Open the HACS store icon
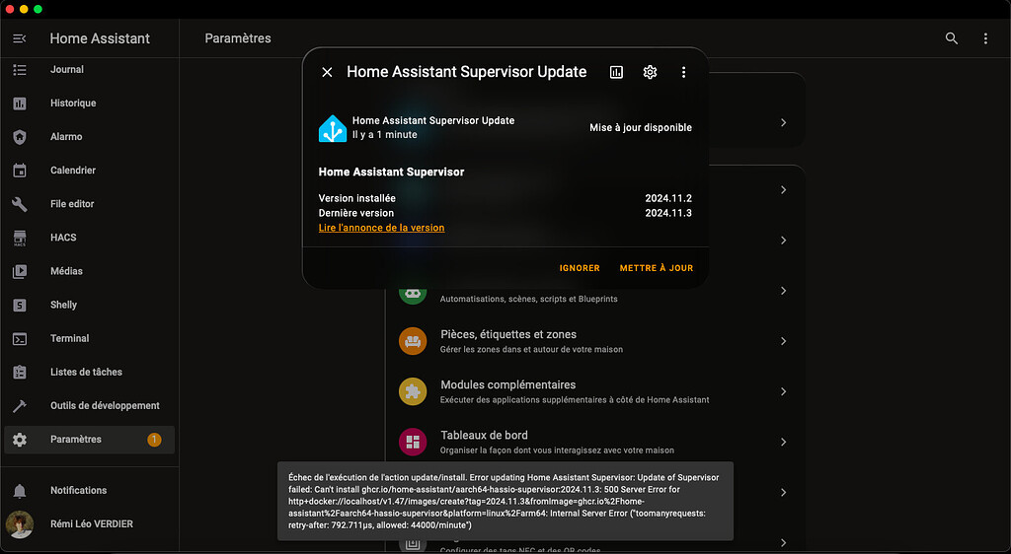Screen dimensions: 1011x554 pyautogui.click(x=20, y=238)
